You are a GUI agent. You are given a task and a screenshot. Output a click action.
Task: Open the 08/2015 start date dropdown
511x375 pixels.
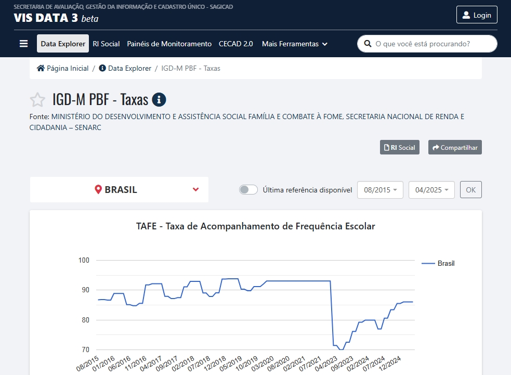[x=381, y=190]
